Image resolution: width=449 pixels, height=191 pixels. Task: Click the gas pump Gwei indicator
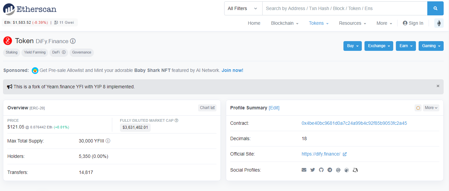[63, 22]
